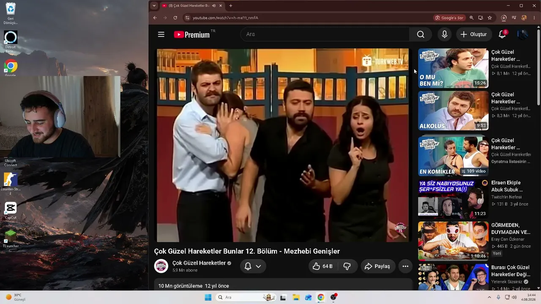Open the more actions three-dot menu
This screenshot has width=541, height=304.
[x=405, y=266]
